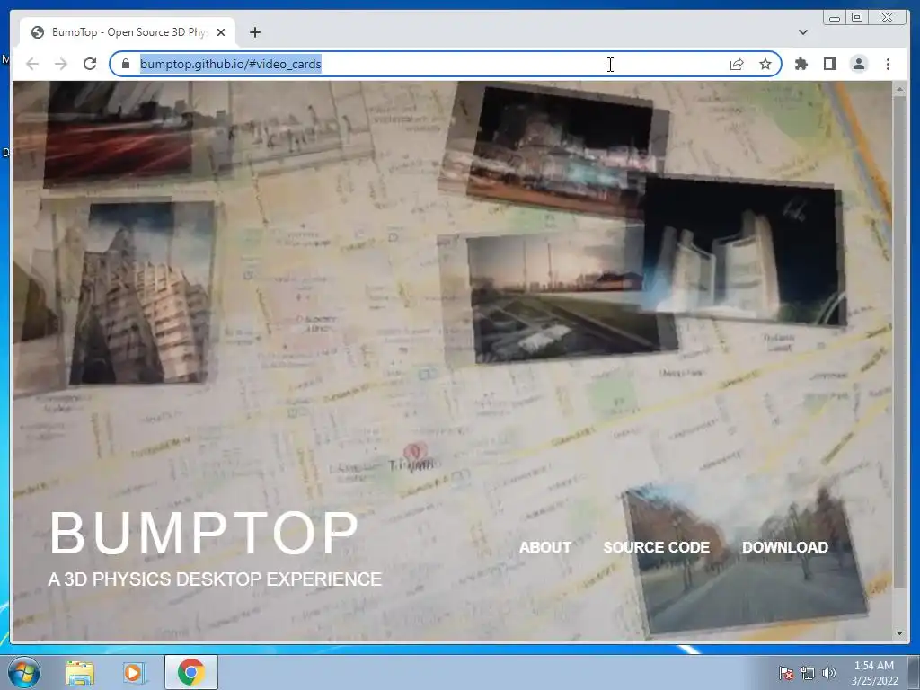Open network icon in system tray
Viewport: 920px width, 690px height.
coord(808,673)
